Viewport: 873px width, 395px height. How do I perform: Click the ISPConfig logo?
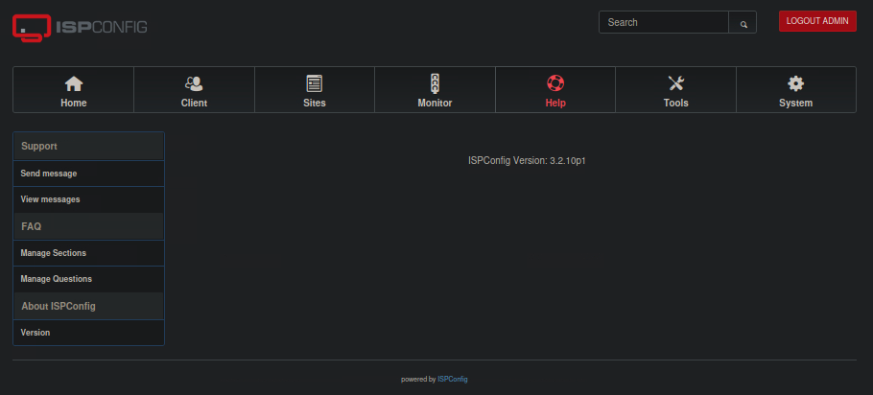[x=81, y=26]
